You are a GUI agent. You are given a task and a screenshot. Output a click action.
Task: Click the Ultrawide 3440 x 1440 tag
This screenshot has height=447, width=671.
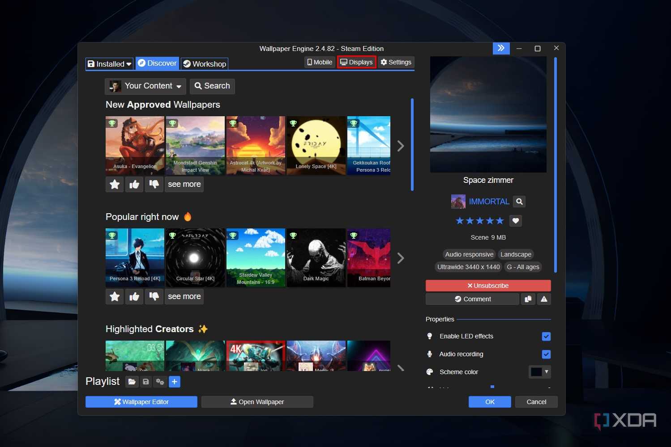[x=468, y=267]
